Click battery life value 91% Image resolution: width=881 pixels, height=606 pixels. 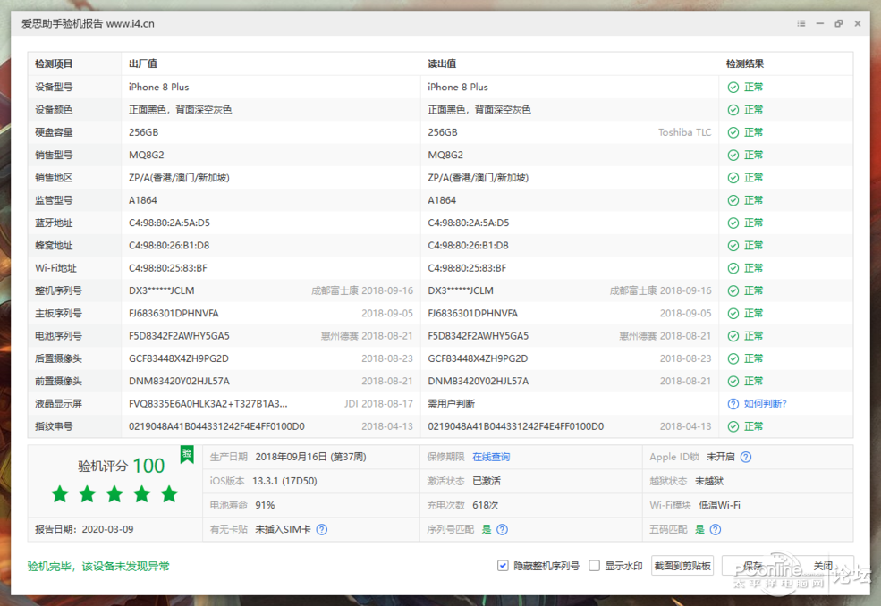266,505
